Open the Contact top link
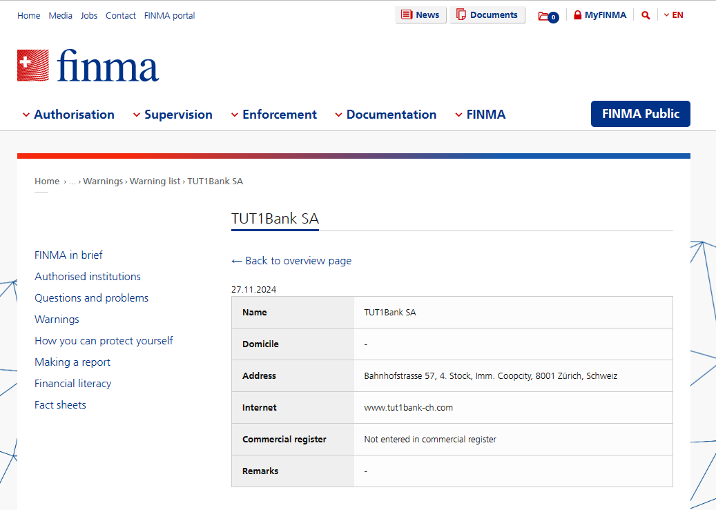 click(x=121, y=15)
